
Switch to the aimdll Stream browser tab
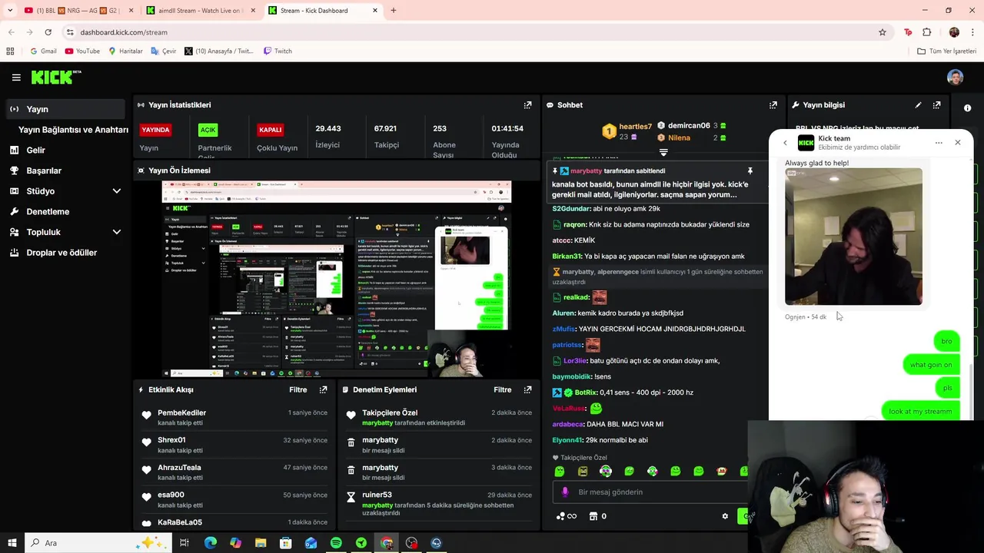pyautogui.click(x=201, y=11)
